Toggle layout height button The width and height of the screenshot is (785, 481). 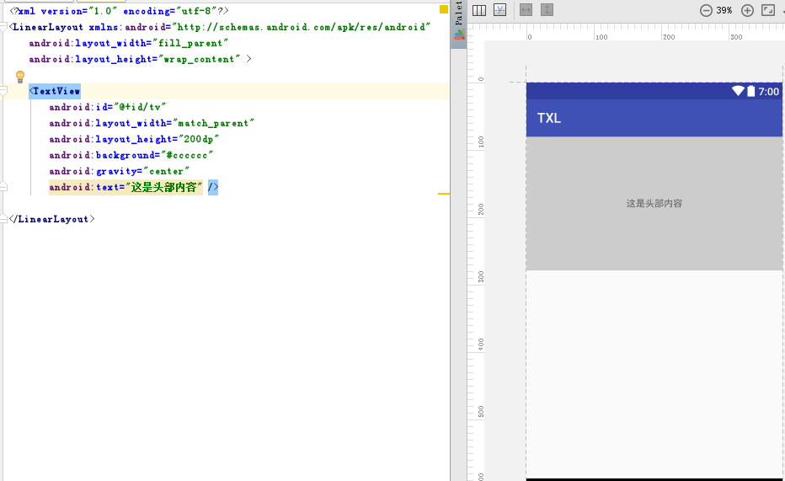click(547, 10)
